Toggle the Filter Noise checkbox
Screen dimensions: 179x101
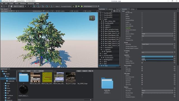(x=142, y=95)
